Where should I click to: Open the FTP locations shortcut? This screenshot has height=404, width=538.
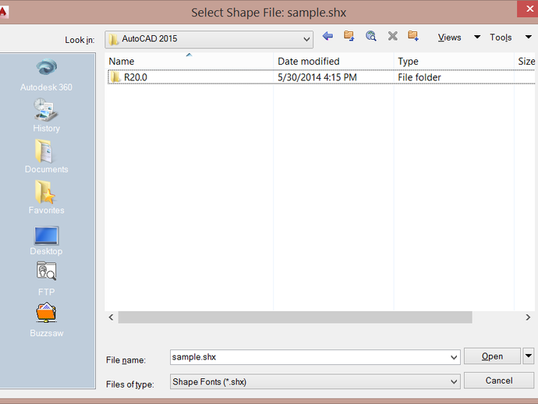point(46,278)
